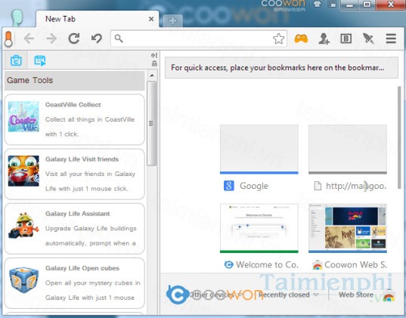Image resolution: width=406 pixels, height=318 pixels.
Task: Click the undo closed tab arrow icon
Action: click(97, 39)
